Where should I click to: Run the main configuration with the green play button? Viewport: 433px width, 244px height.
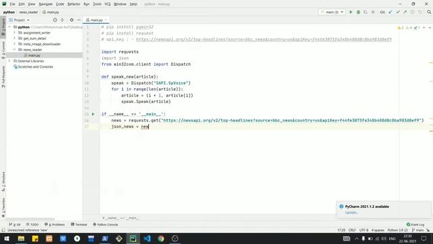pos(350,12)
